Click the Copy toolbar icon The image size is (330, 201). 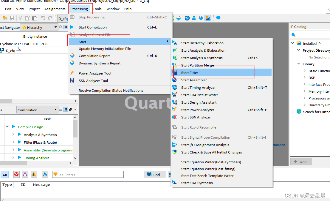click(x=27, y=18)
